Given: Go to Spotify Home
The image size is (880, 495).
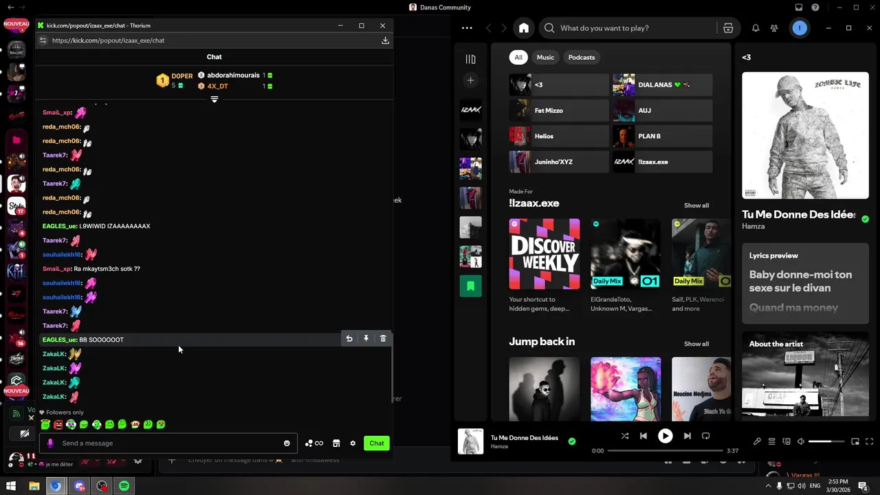Looking at the screenshot, I should 524,28.
